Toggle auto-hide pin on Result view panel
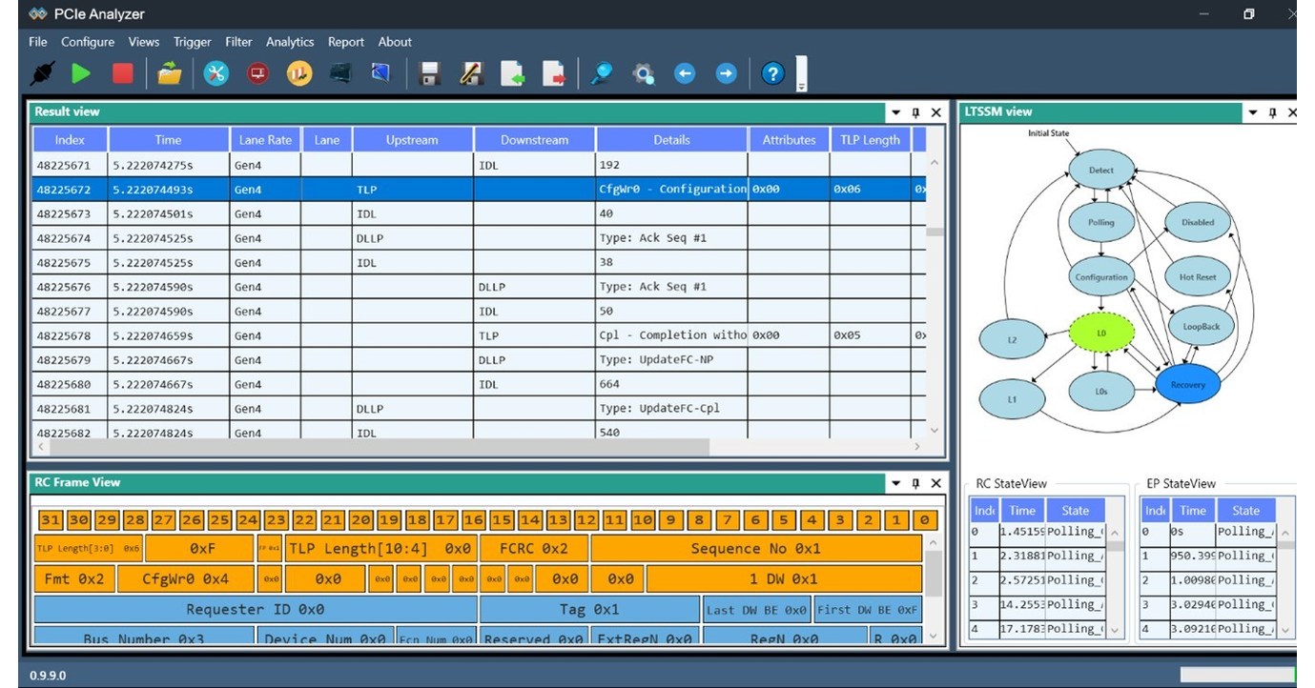 pyautogui.click(x=915, y=111)
